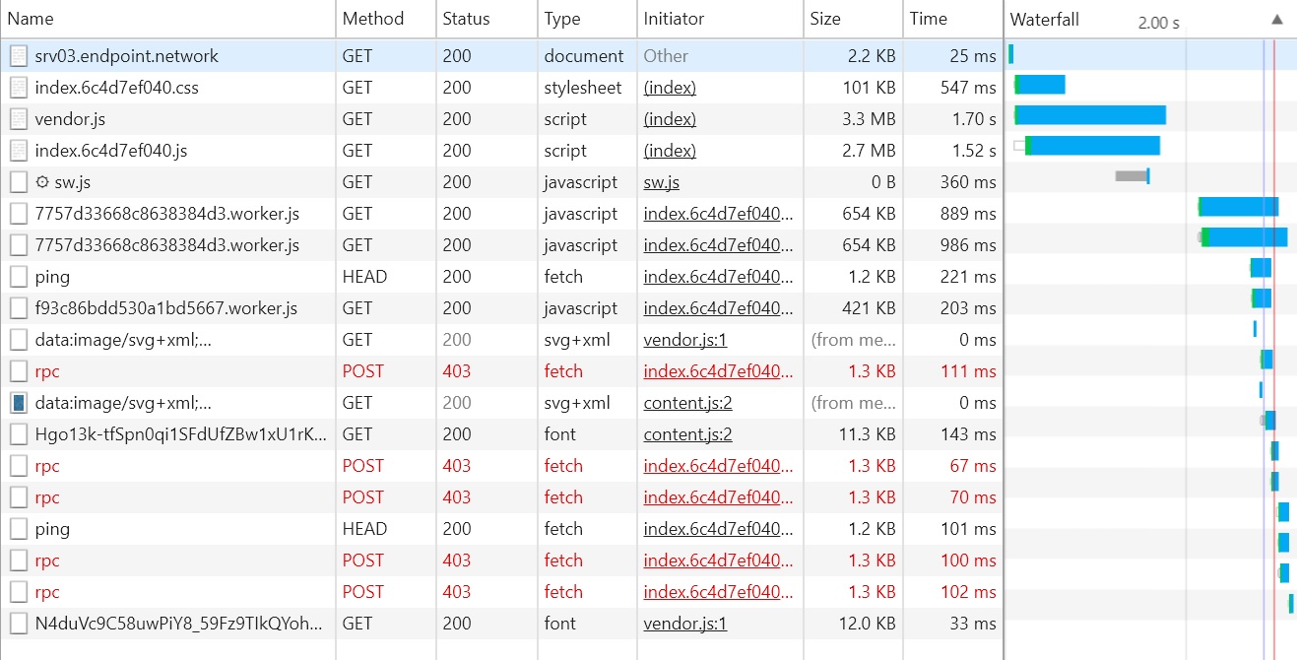Click the document icon beside srv03.endpoint.network
The height and width of the screenshot is (660, 1297).
18,56
